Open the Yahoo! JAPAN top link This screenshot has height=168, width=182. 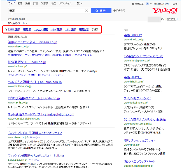coord(161,4)
